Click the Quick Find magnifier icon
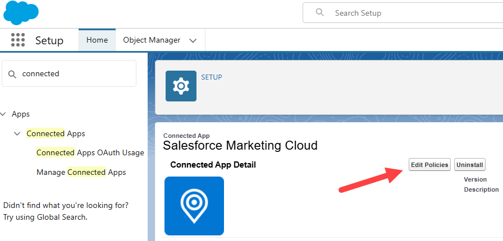Image resolution: width=503 pixels, height=241 pixels. 12,74
